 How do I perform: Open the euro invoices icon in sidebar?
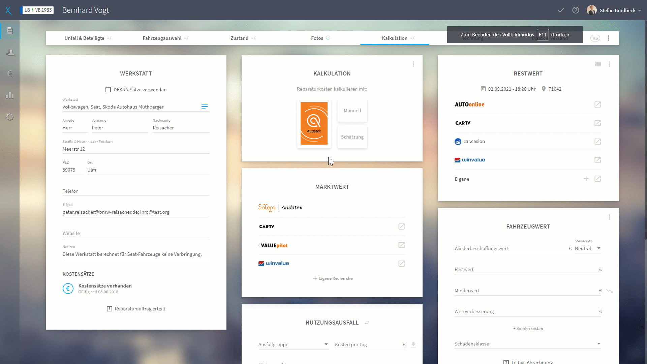pyautogui.click(x=10, y=73)
